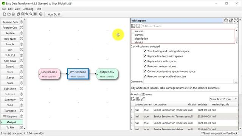
Task: Click the Sample transform button
Action: [10, 44]
